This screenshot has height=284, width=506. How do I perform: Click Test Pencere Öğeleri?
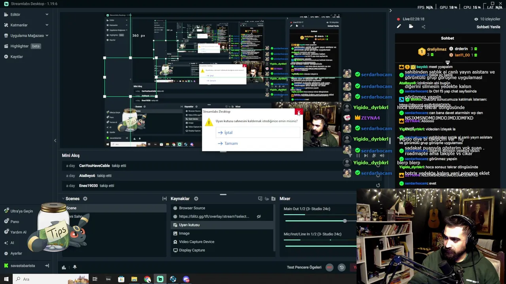point(304,267)
